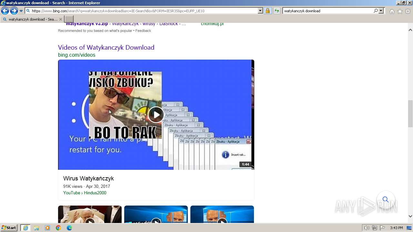Viewport: 413px width, 232px height.
Task: Open the recent pages dropdown arrow
Action: click(21, 11)
